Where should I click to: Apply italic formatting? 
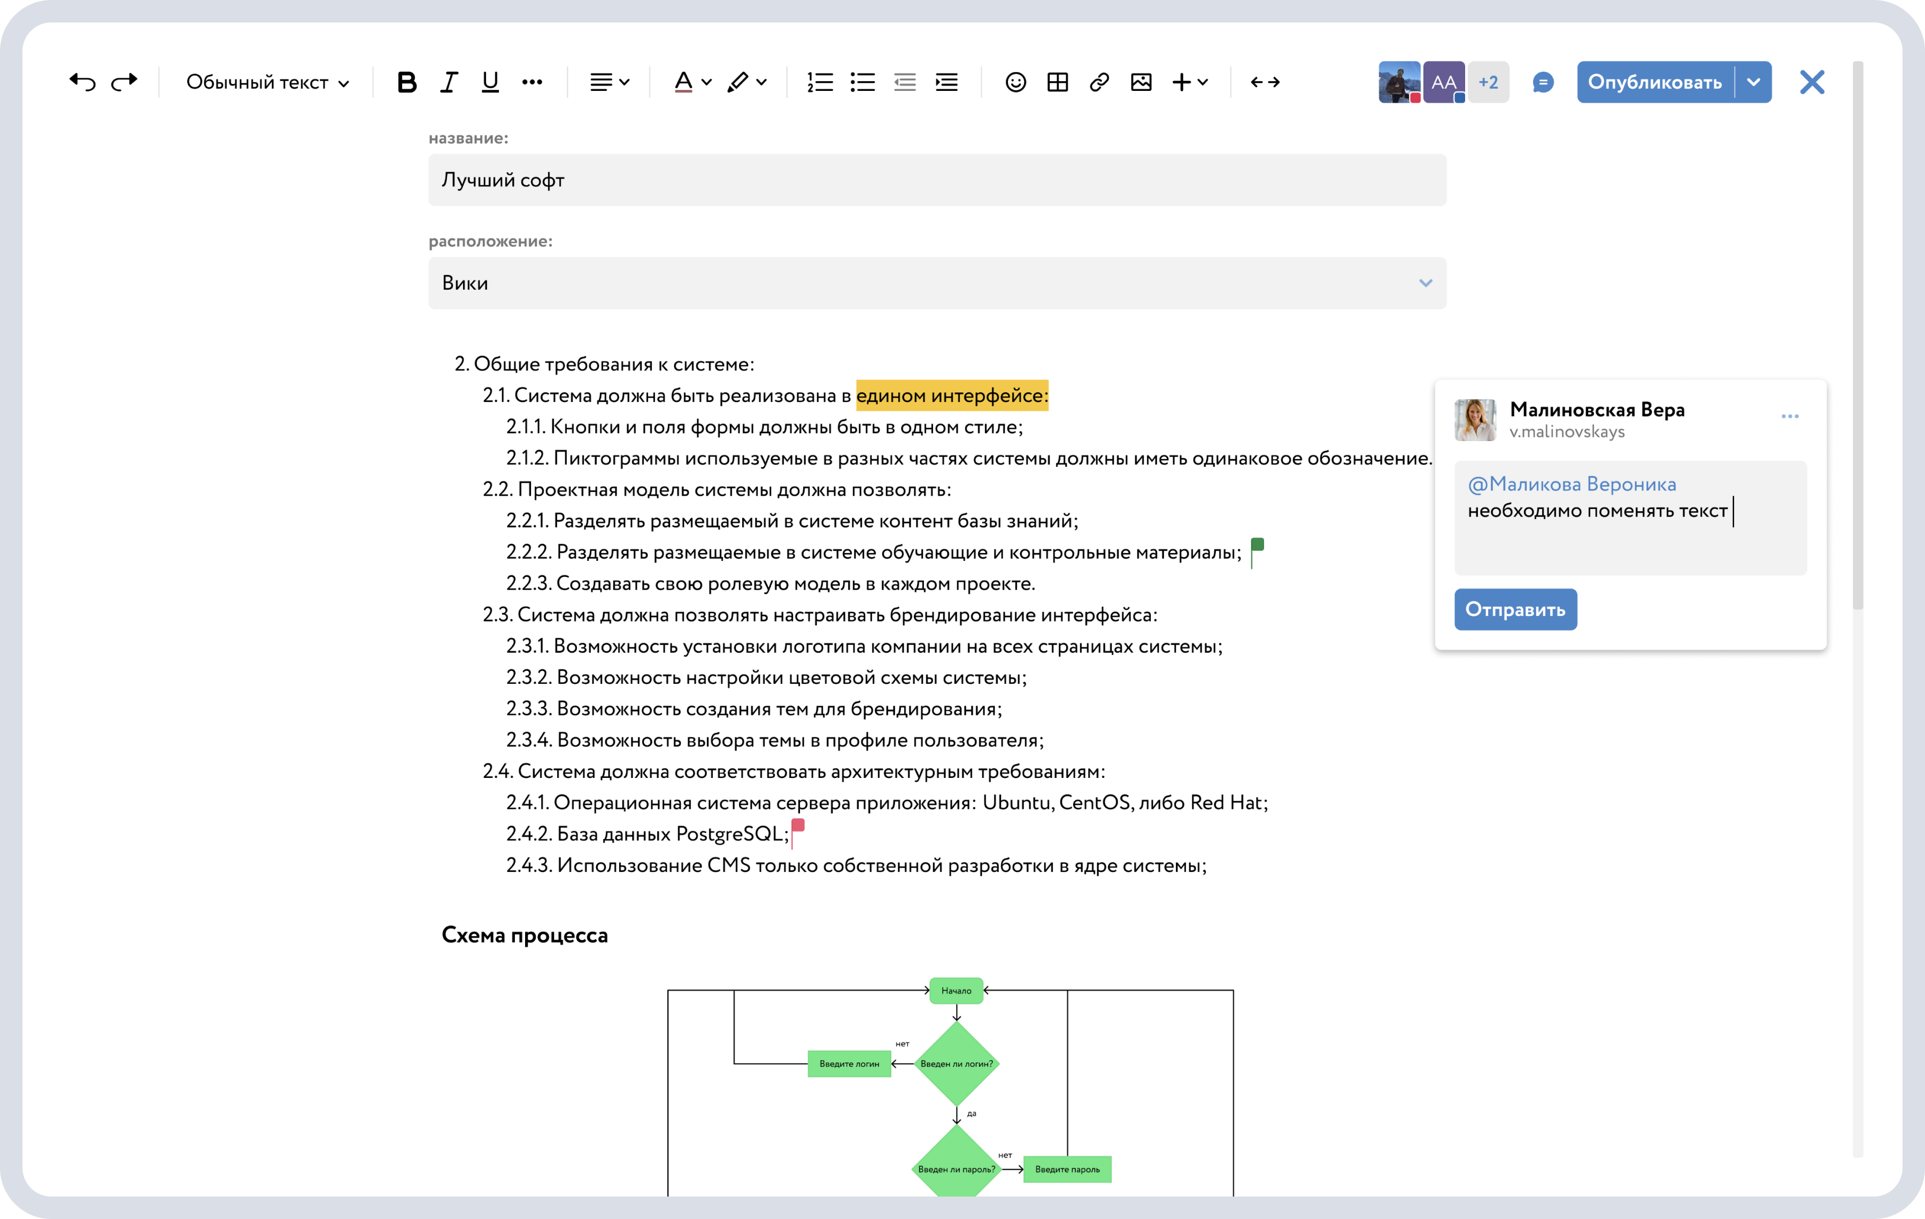(449, 81)
